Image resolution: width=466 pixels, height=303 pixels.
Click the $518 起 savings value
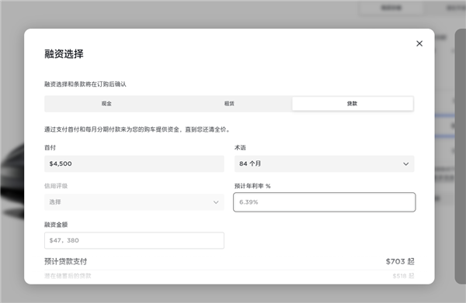click(x=403, y=276)
